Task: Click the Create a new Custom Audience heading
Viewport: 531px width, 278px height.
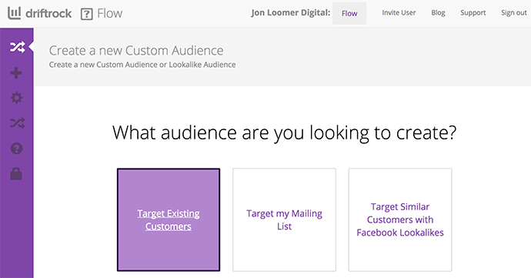Action: click(136, 51)
